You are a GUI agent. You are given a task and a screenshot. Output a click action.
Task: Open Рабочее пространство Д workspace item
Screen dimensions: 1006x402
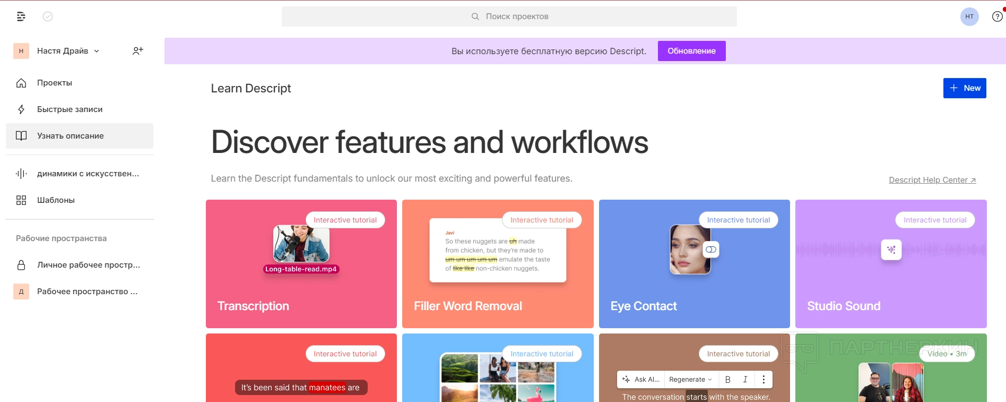[x=80, y=292]
